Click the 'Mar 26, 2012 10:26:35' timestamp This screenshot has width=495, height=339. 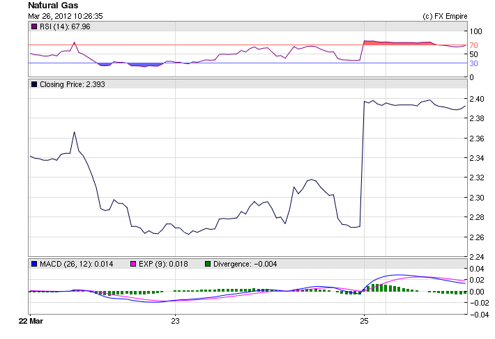point(66,16)
